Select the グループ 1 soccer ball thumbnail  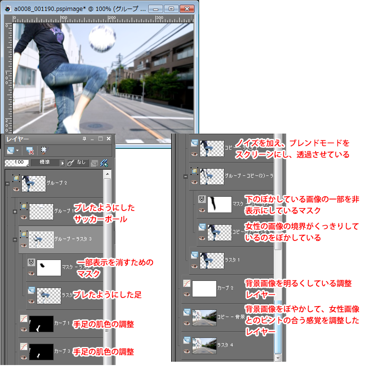41,212
